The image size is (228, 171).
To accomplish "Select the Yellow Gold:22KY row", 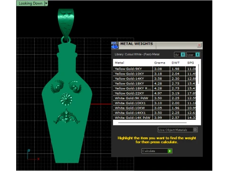I will click(x=154, y=93).
